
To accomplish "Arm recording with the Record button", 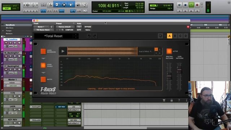I will (x=197, y=5).
